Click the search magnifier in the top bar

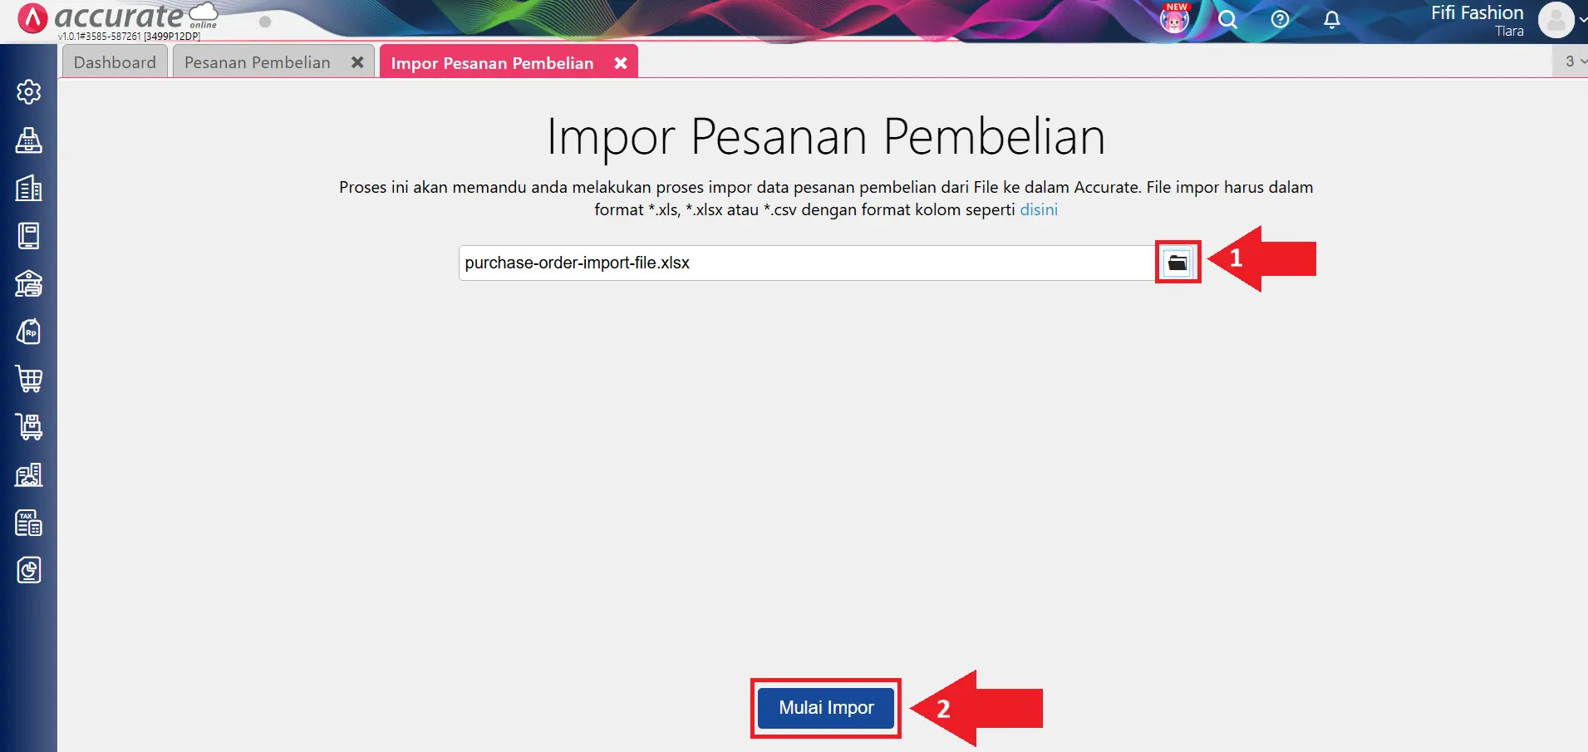click(1227, 20)
